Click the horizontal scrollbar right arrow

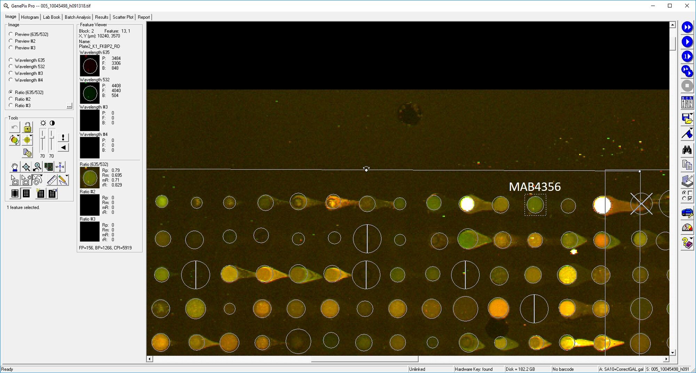pyautogui.click(x=666, y=359)
